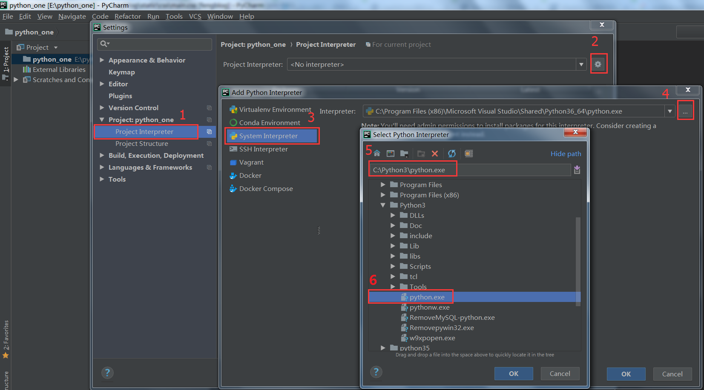Open Project Structure settings page
This screenshot has height=390, width=704.
coord(141,144)
